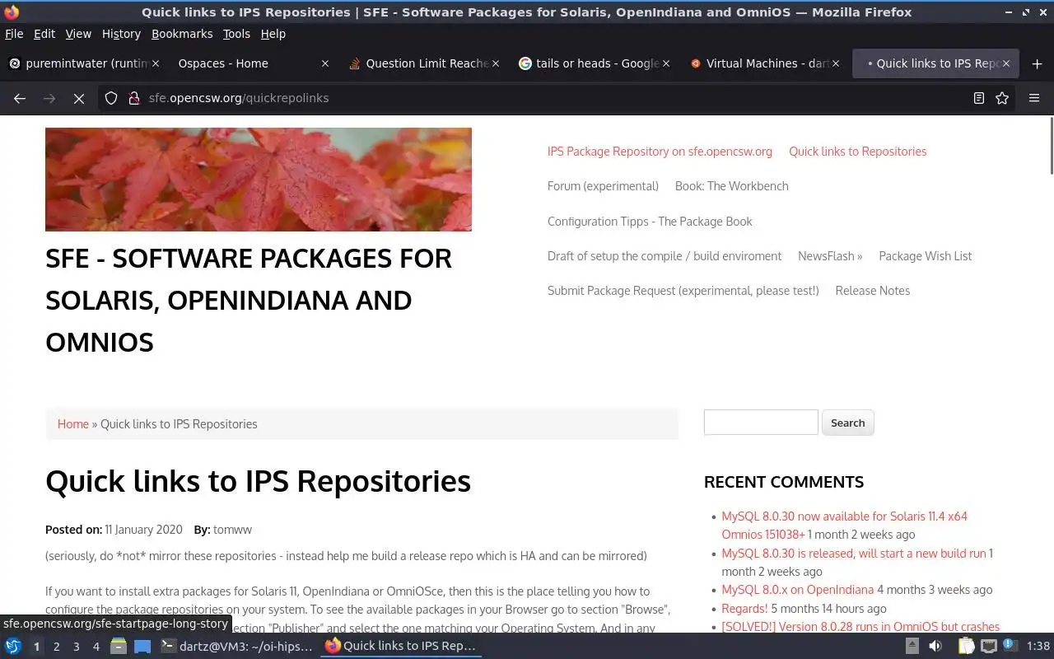Image resolution: width=1054 pixels, height=659 pixels.
Task: Click the SFE - Software Packages site title
Action: pos(249,300)
